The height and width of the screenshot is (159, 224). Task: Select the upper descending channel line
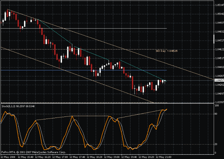(x=110, y=44)
